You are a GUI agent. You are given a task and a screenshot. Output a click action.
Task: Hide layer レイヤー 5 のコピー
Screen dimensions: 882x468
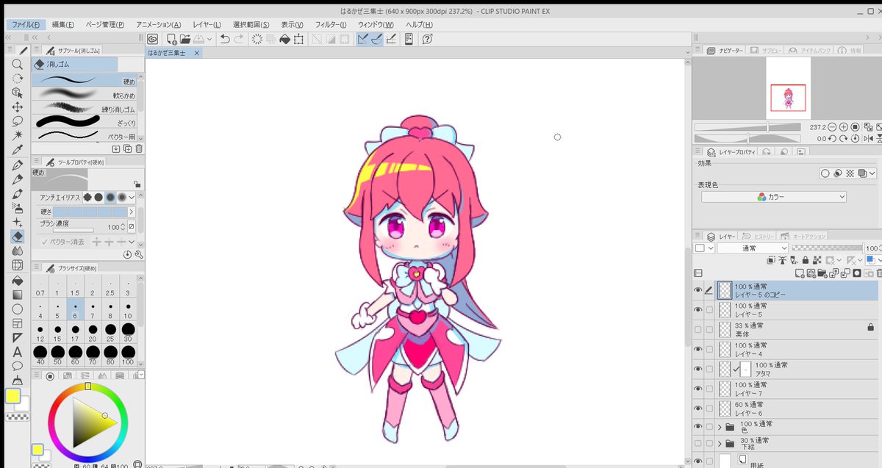click(698, 290)
